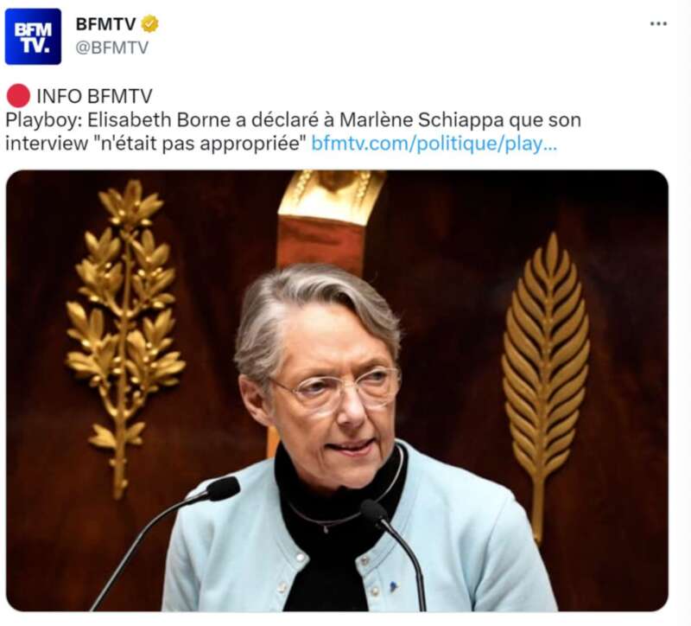Click the name Marlène Schiappa in the tweet
The height and width of the screenshot is (626, 691).
[x=422, y=120]
